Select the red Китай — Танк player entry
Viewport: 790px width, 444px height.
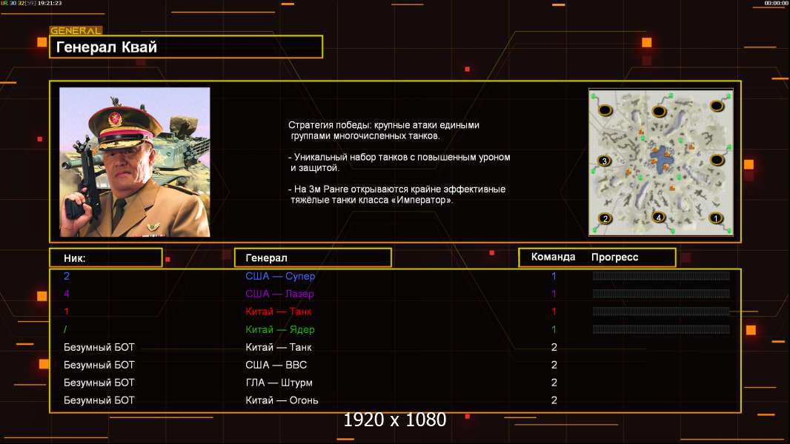pos(279,312)
